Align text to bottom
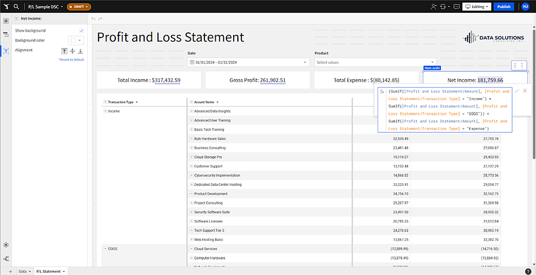536x275 pixels. pos(80,50)
